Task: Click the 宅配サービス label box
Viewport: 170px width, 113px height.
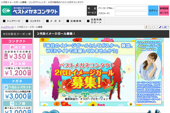Action: pos(92,10)
